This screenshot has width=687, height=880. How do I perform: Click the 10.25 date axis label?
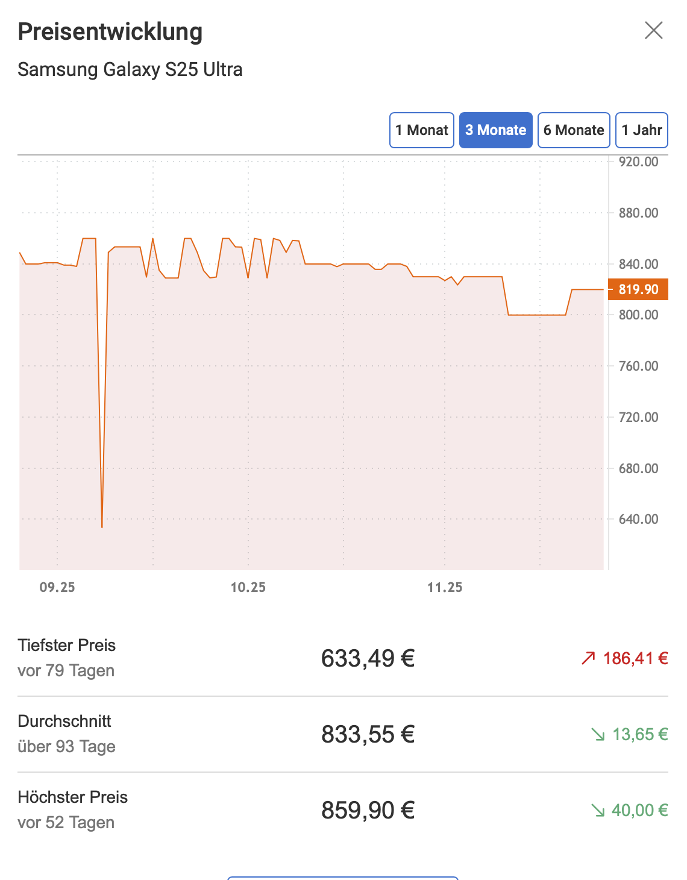coord(248,587)
